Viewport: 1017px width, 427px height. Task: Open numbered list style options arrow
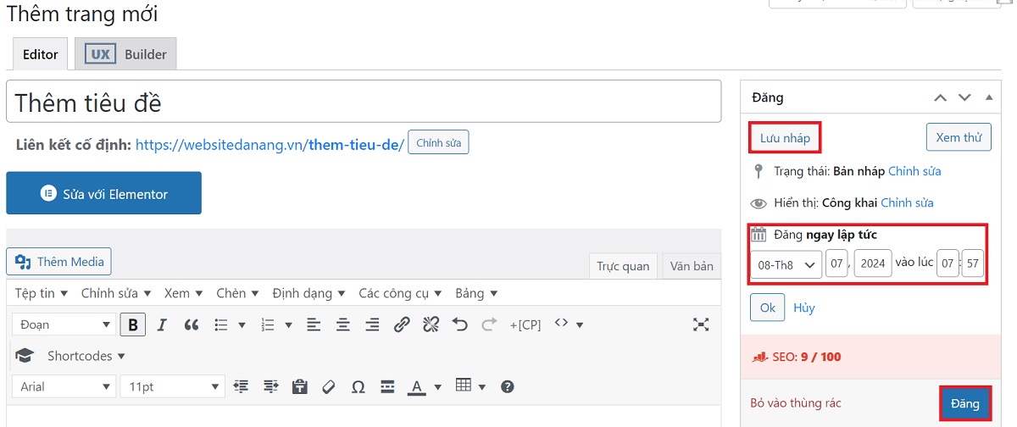point(289,324)
